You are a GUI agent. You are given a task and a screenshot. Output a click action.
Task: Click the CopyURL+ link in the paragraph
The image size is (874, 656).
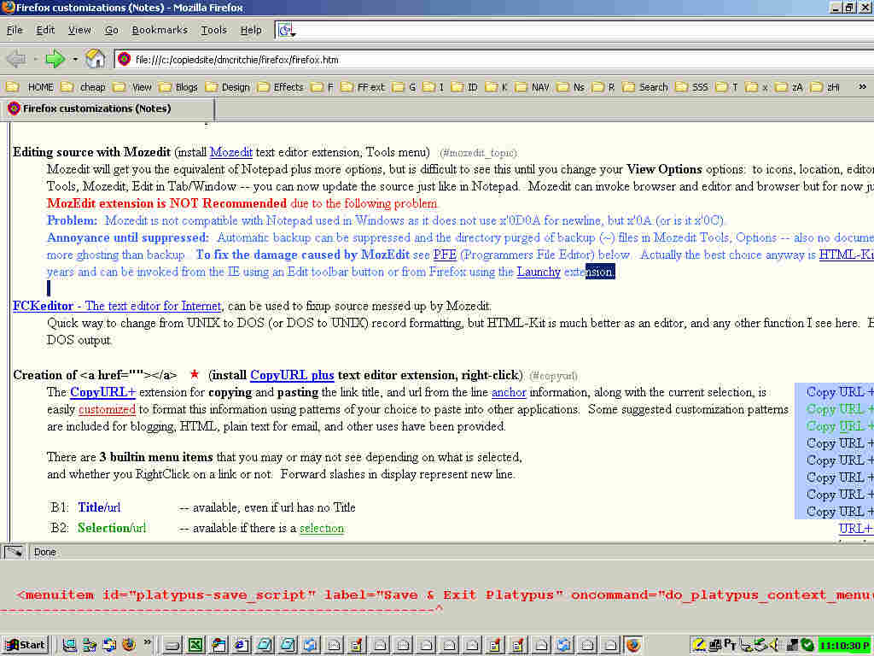click(102, 392)
